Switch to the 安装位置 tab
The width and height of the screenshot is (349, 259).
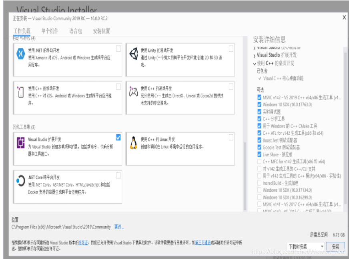[x=102, y=31]
